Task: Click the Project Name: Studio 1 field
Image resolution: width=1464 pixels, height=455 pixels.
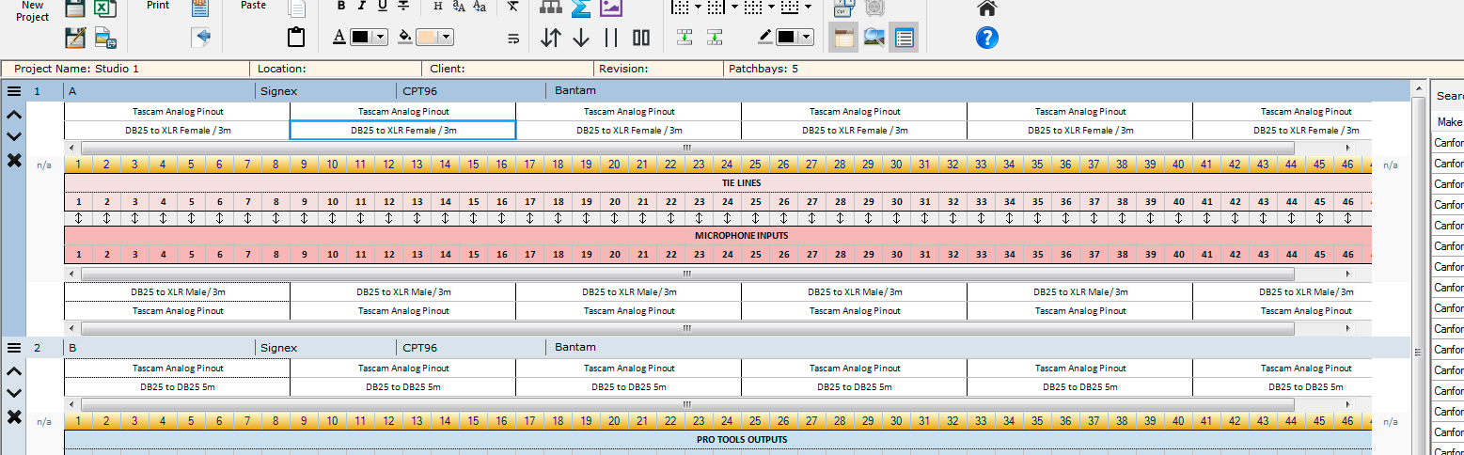Action: click(x=126, y=69)
